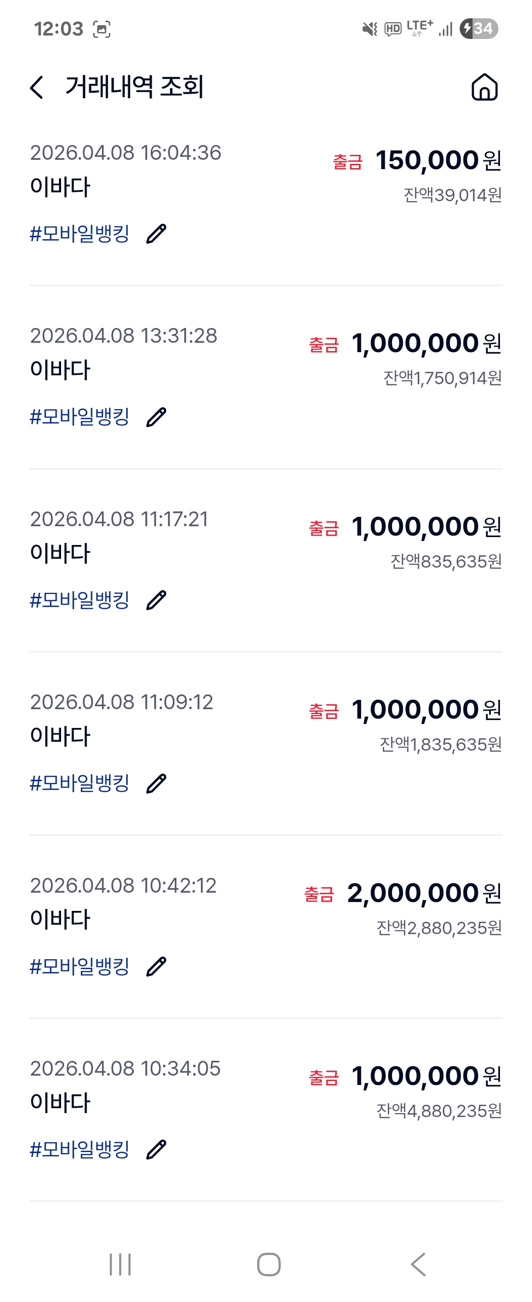Screen dimensions: 532x1302
Task: Edit memo pencil for 13:31:28 transaction
Action: click(156, 417)
